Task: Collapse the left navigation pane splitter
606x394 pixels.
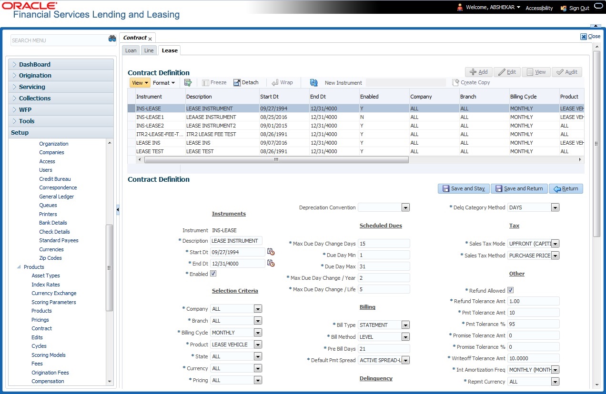Action: (x=118, y=209)
